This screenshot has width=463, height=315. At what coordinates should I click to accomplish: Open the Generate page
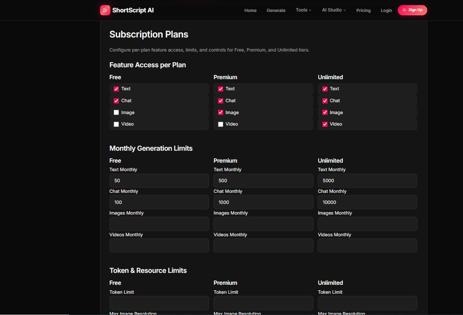276,11
